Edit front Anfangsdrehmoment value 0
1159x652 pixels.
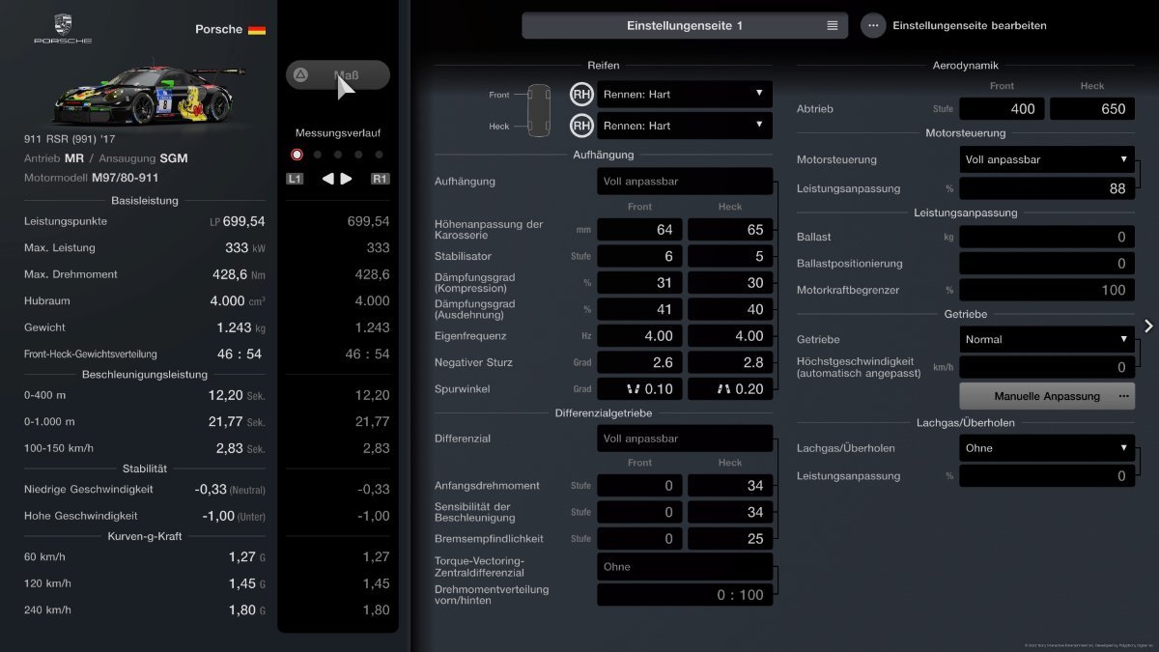pyautogui.click(x=639, y=486)
